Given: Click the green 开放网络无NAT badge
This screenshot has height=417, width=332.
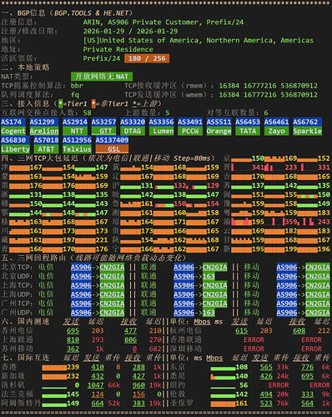Looking at the screenshot, I should [102, 77].
